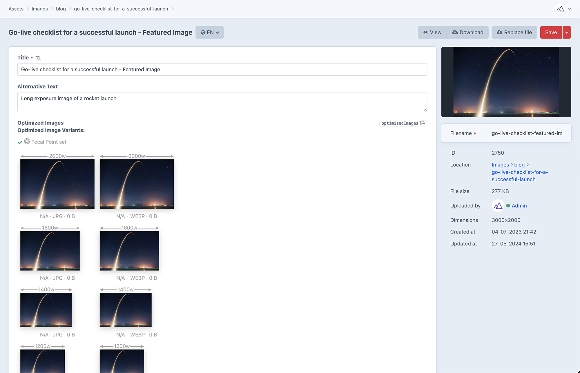580x373 pixels.
Task: Save the asset changes
Action: click(x=551, y=32)
